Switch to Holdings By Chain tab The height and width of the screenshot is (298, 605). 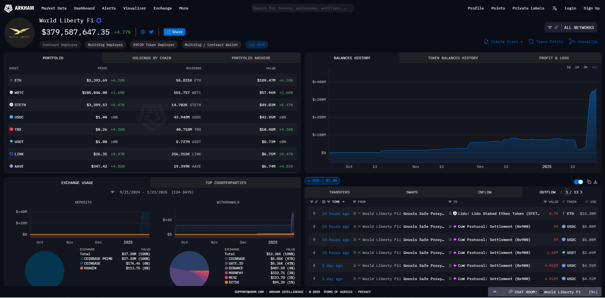pos(152,58)
